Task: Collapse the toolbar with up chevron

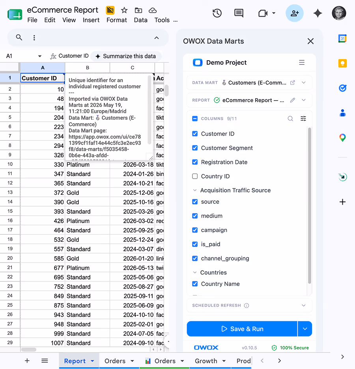Action: (x=157, y=38)
